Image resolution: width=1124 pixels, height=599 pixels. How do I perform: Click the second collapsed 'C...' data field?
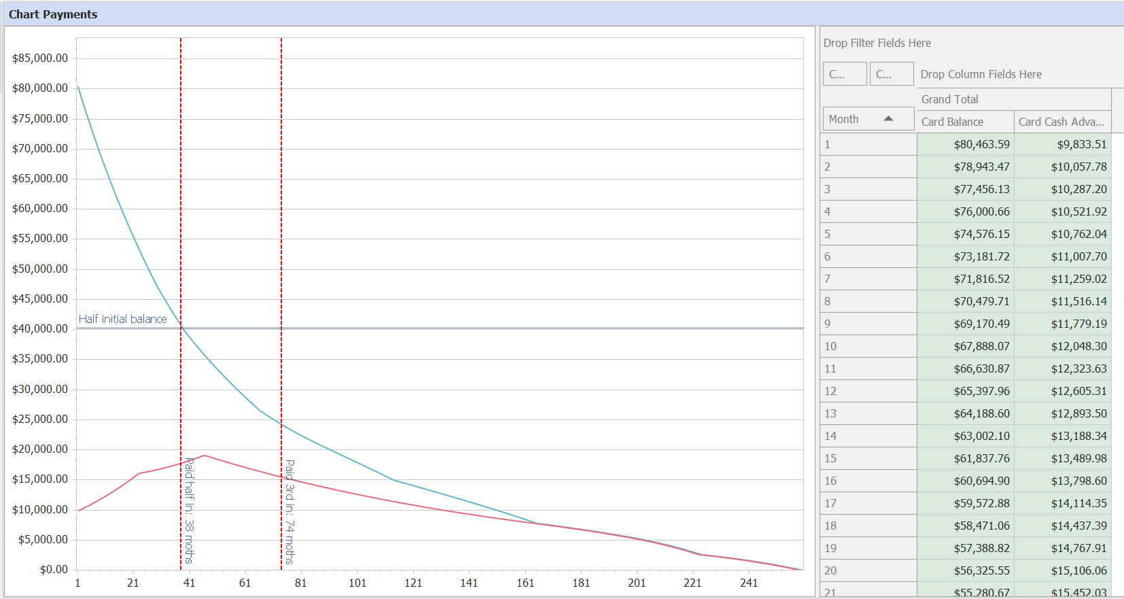[x=891, y=74]
